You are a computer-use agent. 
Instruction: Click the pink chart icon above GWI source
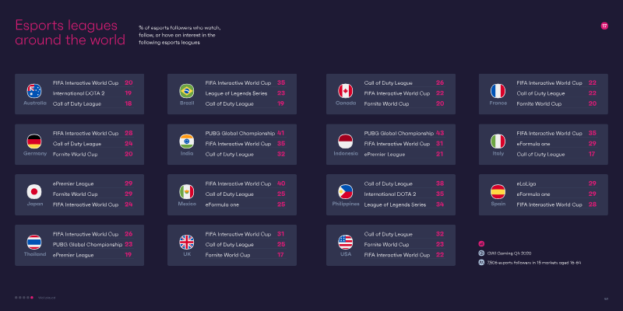[481, 244]
